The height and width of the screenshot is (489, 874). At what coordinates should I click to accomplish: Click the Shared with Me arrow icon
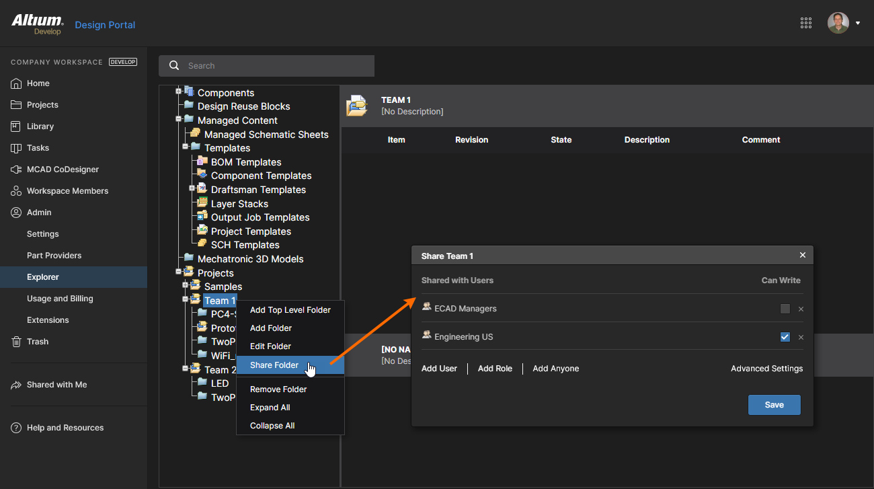[16, 385]
